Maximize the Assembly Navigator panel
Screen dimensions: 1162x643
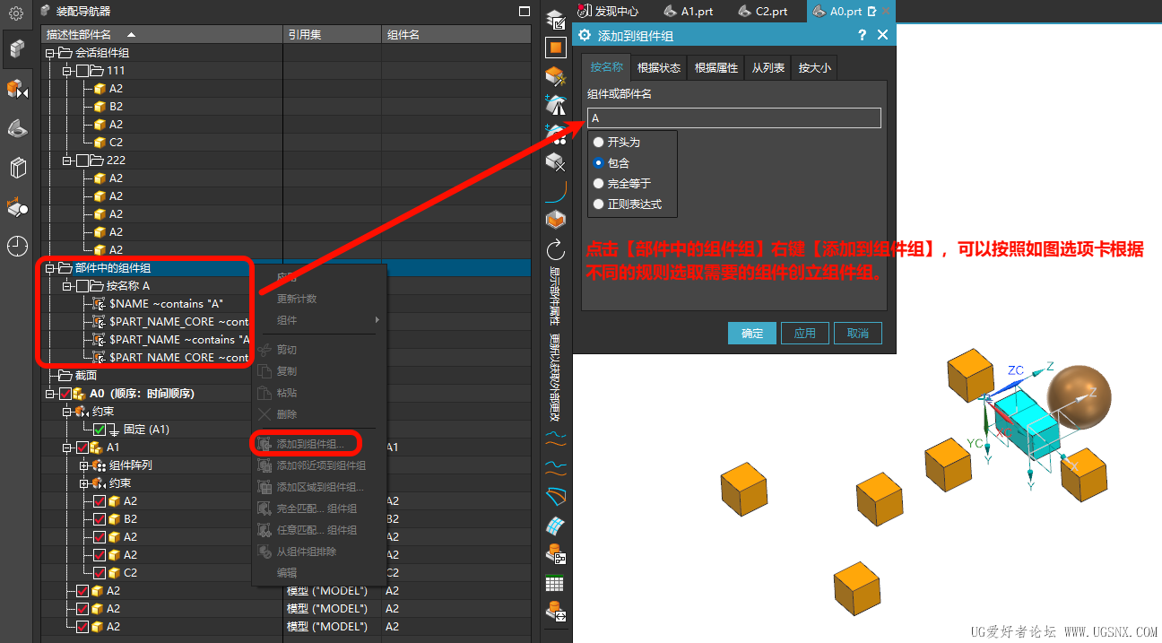coord(525,12)
